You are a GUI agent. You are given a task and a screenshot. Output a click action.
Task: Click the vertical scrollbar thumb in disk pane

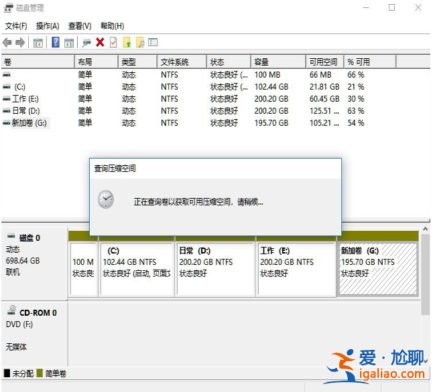pos(426,274)
